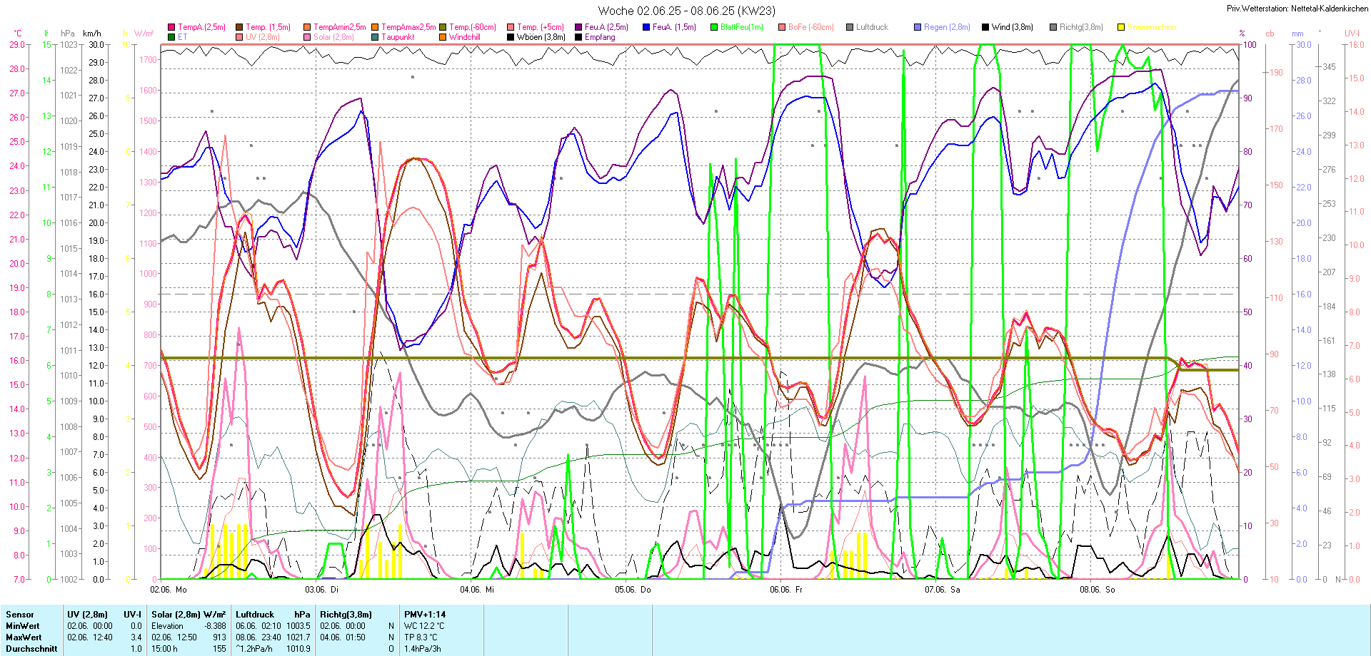Screen dimensions: 1371x656
Task: Click the UV-I column header
Action: pyautogui.click(x=132, y=615)
